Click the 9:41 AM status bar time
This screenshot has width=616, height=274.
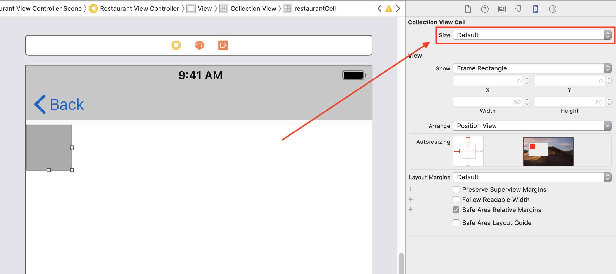tap(200, 75)
